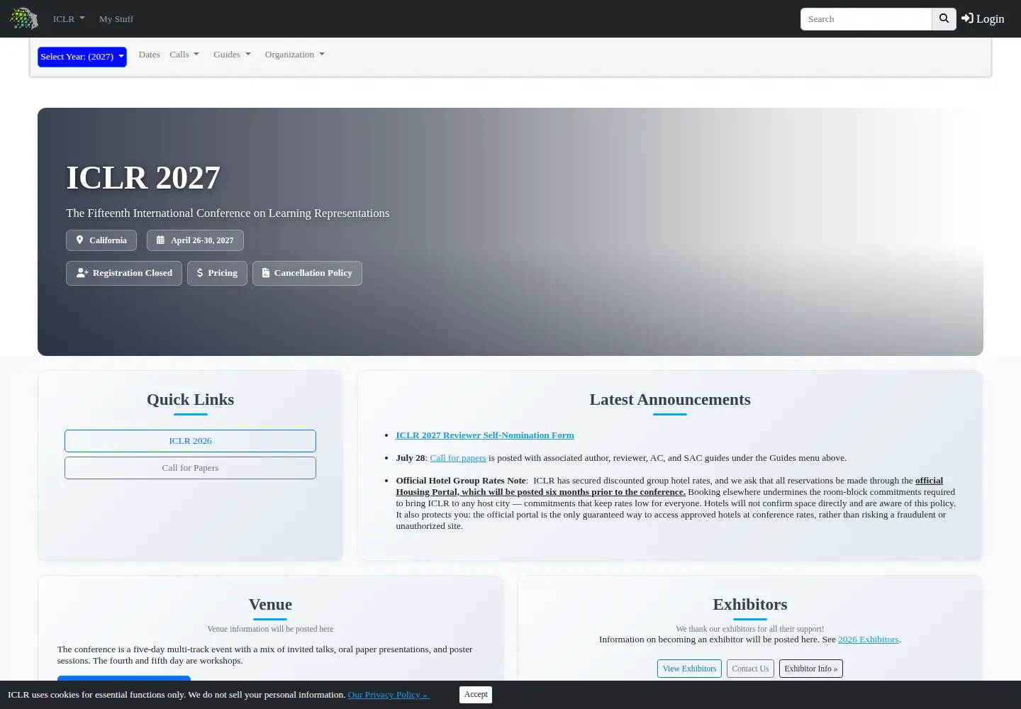Click the Venue heading
The width and height of the screenshot is (1021, 709).
tap(270, 604)
